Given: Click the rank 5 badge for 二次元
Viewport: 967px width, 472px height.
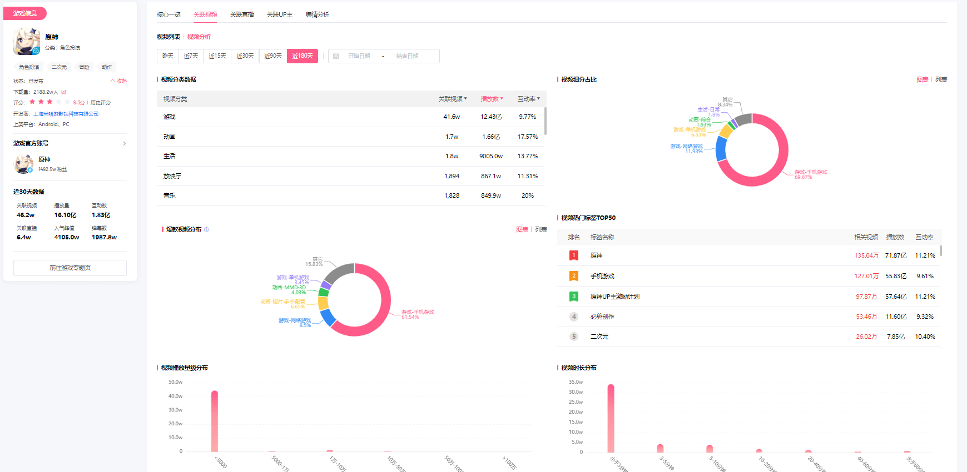Looking at the screenshot, I should 574,337.
